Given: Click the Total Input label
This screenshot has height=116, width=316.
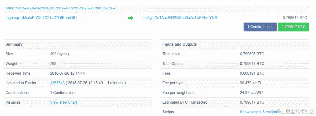Looking at the screenshot, I should [x=171, y=54].
